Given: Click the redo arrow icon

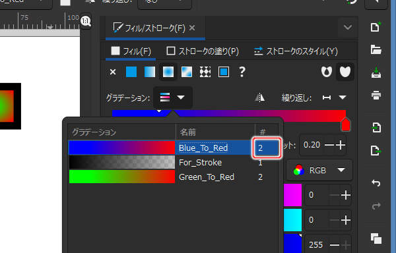Looking at the screenshot, I should click(x=376, y=206).
